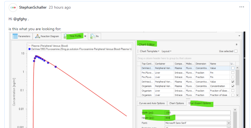The width and height of the screenshot is (251, 128).
Task: Uncheck the Organism Concentration row checkbox
Action: coord(233,86)
